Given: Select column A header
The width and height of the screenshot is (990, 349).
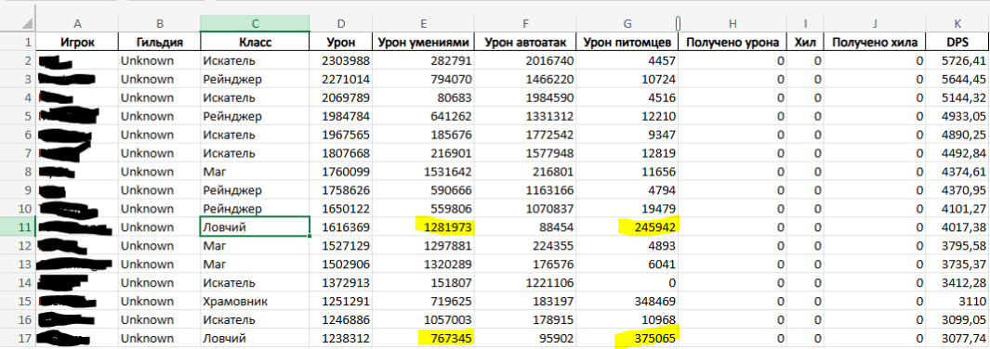Looking at the screenshot, I should [78, 24].
